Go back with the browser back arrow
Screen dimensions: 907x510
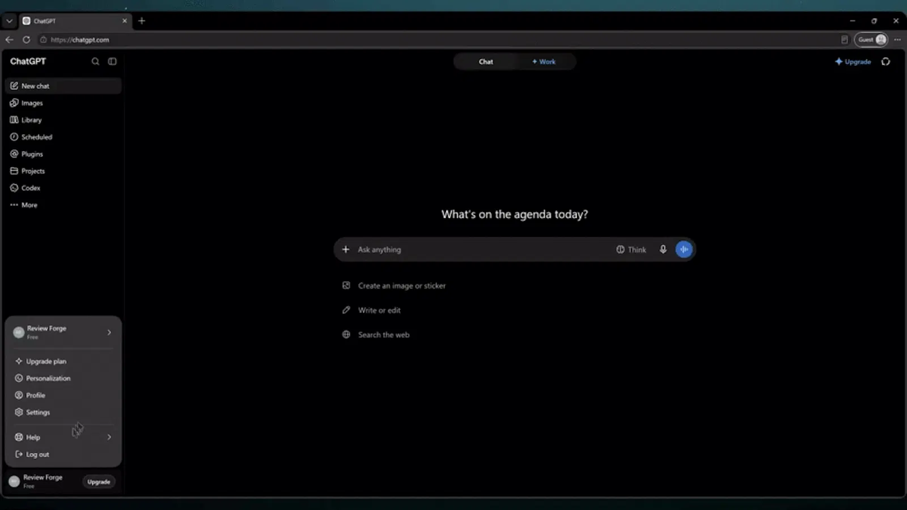pos(9,40)
